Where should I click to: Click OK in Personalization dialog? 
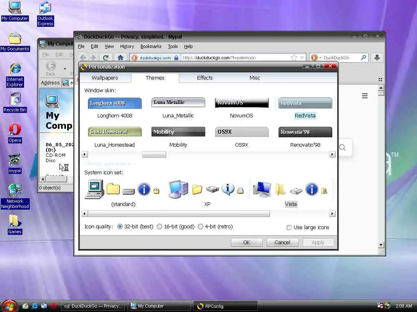[246, 242]
